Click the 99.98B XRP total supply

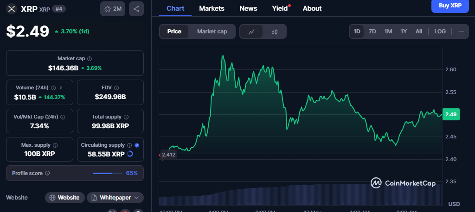pos(110,126)
